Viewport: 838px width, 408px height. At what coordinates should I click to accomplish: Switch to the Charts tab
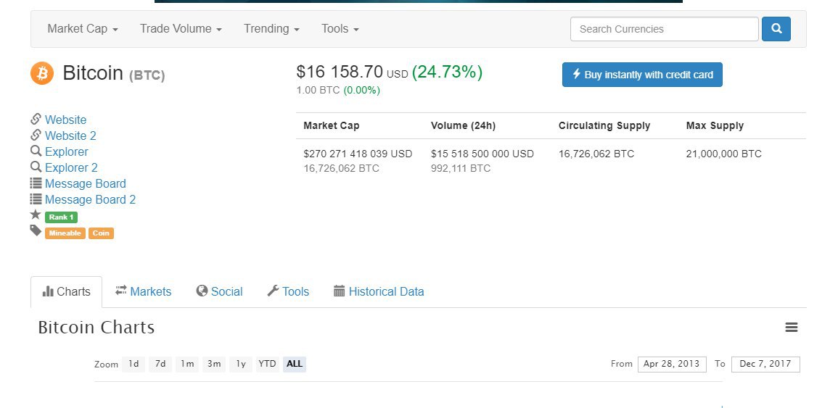pos(66,291)
